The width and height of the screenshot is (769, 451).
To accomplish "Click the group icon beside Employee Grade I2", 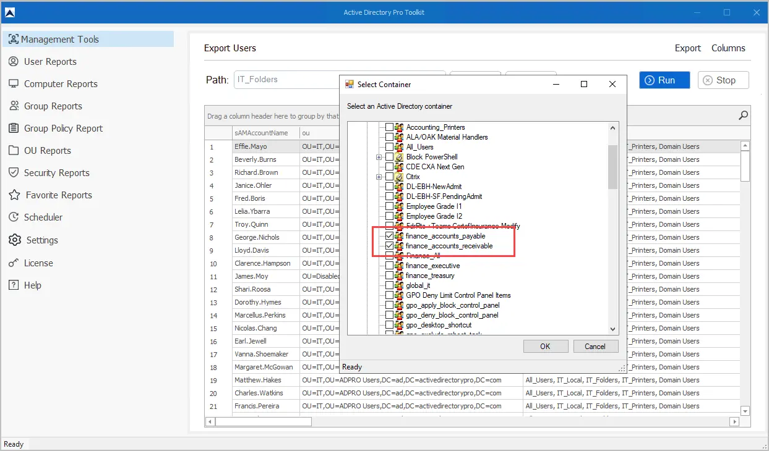I will [x=399, y=216].
